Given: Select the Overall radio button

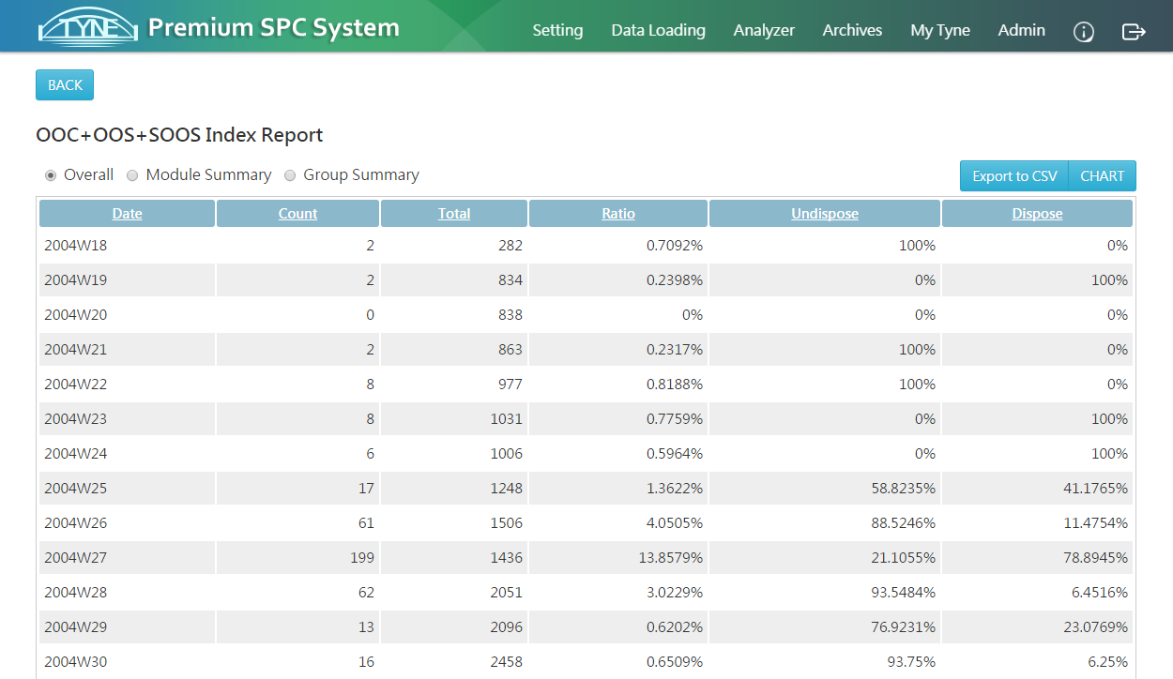Looking at the screenshot, I should [x=51, y=175].
